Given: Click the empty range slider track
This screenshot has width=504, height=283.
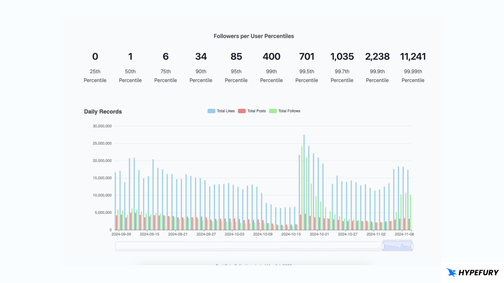Looking at the screenshot, I should [246, 246].
